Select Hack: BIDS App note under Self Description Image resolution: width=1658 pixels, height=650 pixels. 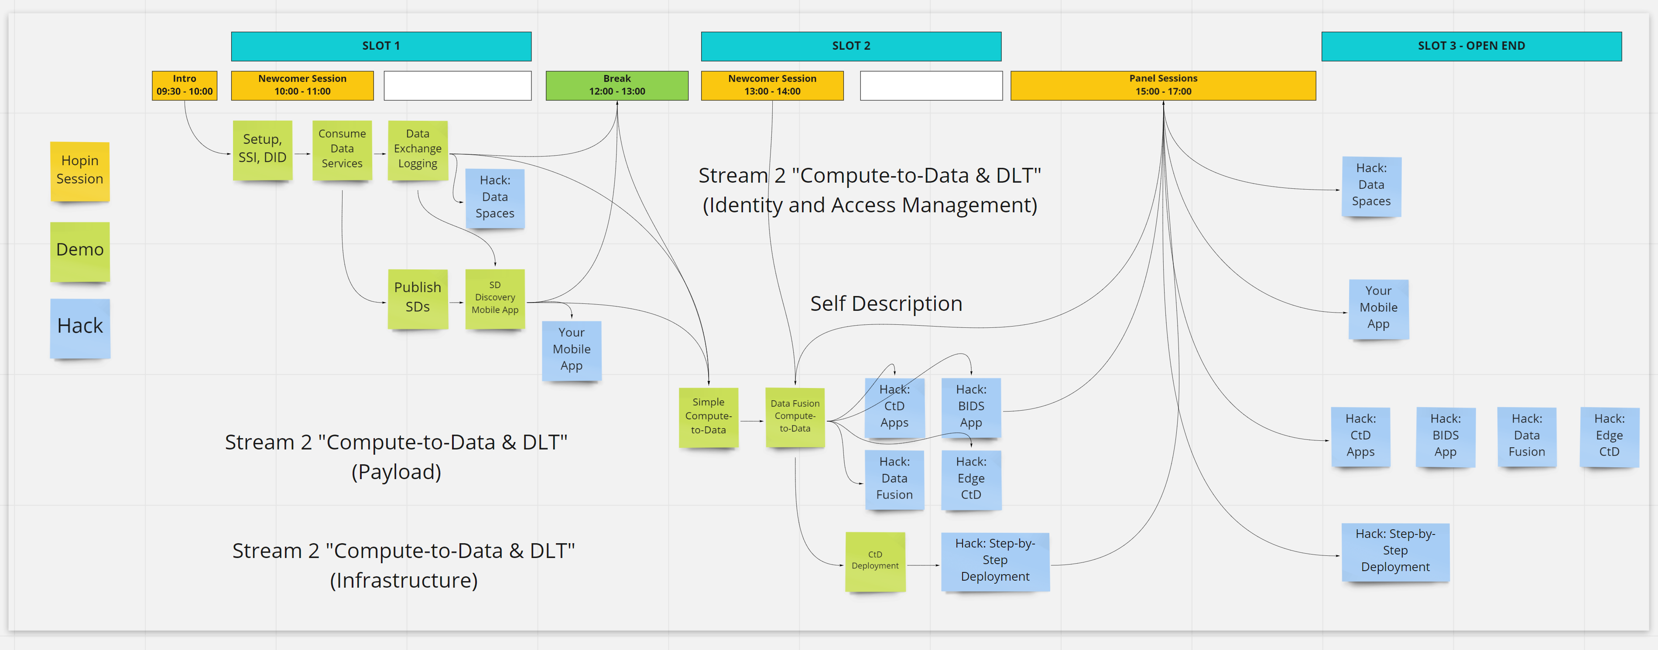click(971, 408)
